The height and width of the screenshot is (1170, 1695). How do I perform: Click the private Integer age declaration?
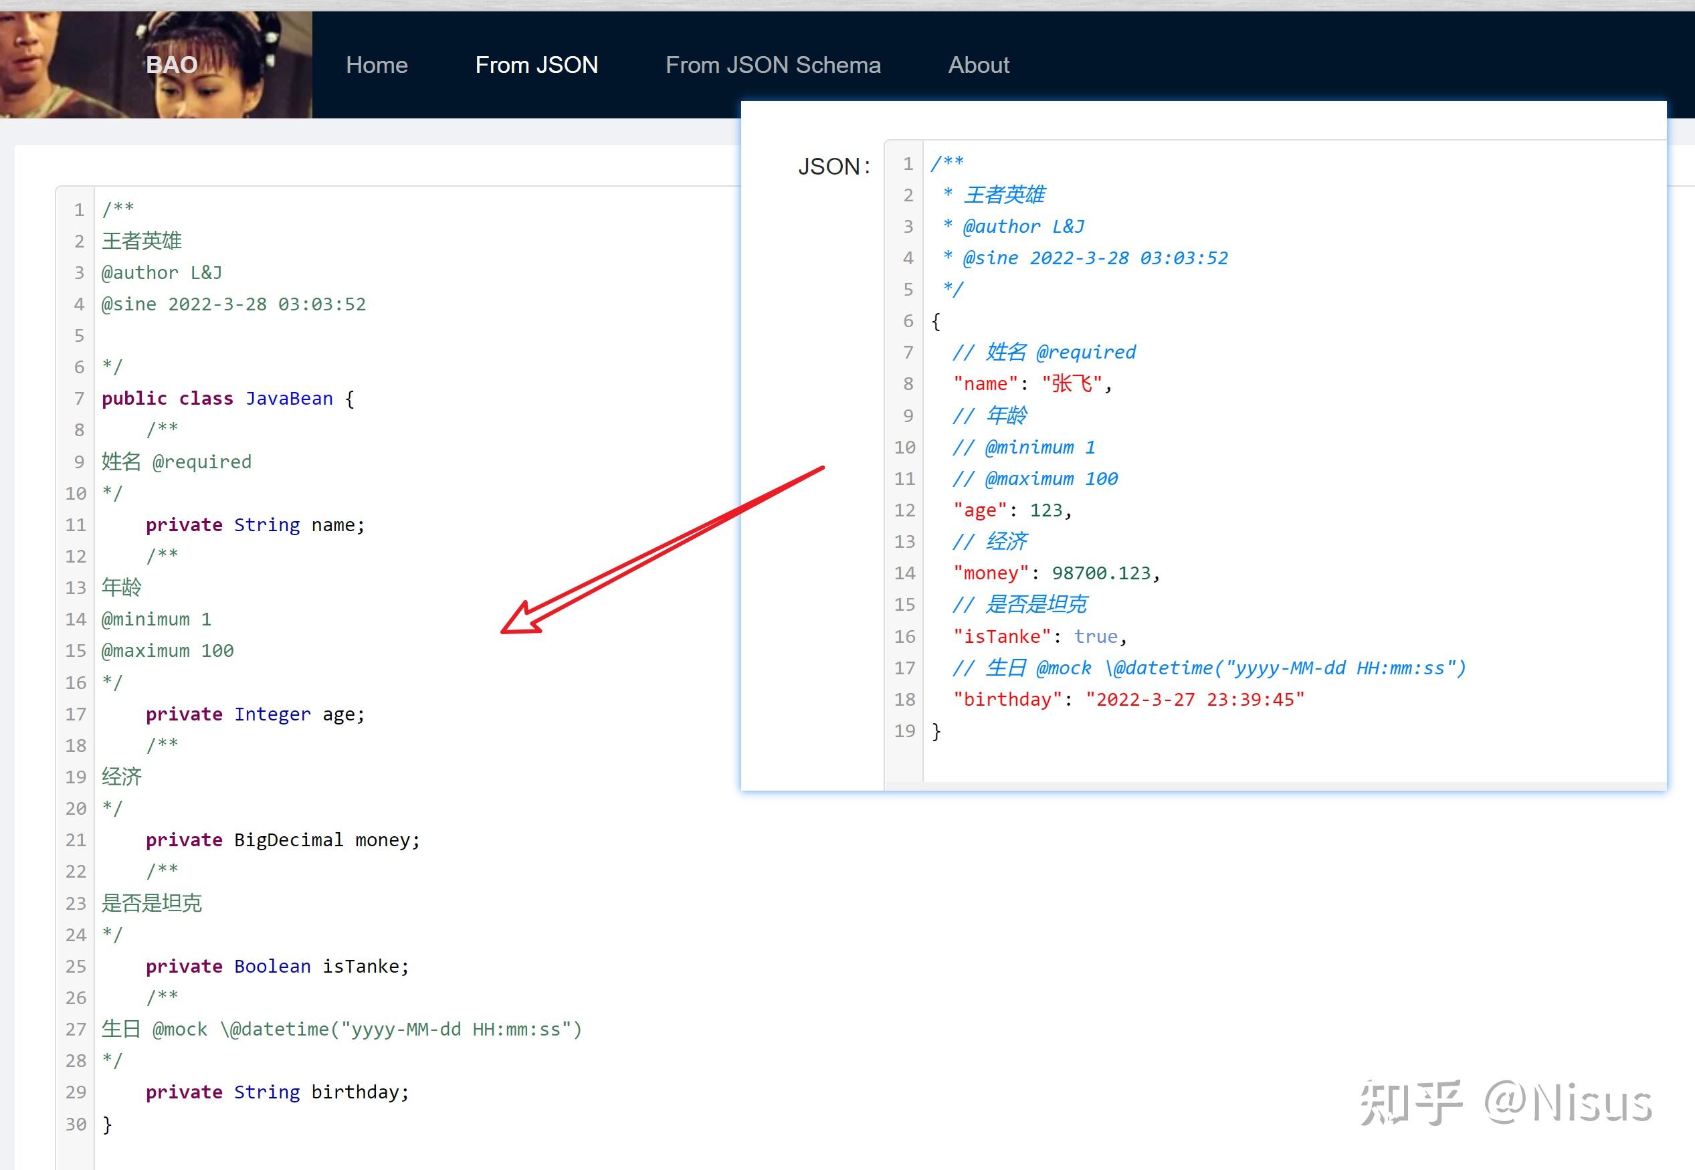pyautogui.click(x=255, y=714)
